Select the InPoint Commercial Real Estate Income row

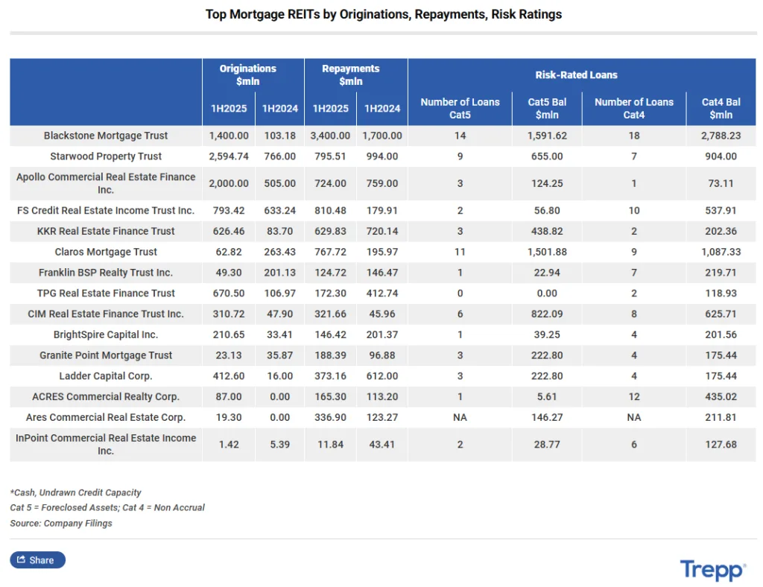click(x=105, y=444)
